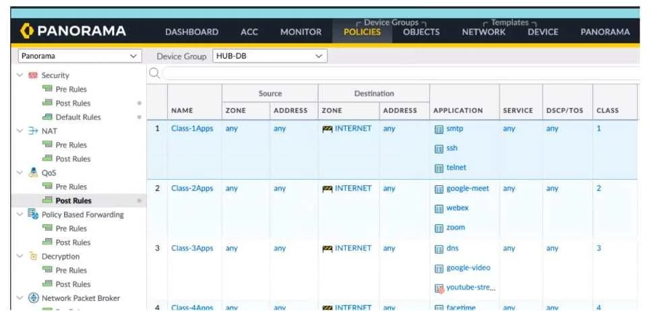Click into the policy search field
This screenshot has height=311, width=666.
click(x=401, y=73)
